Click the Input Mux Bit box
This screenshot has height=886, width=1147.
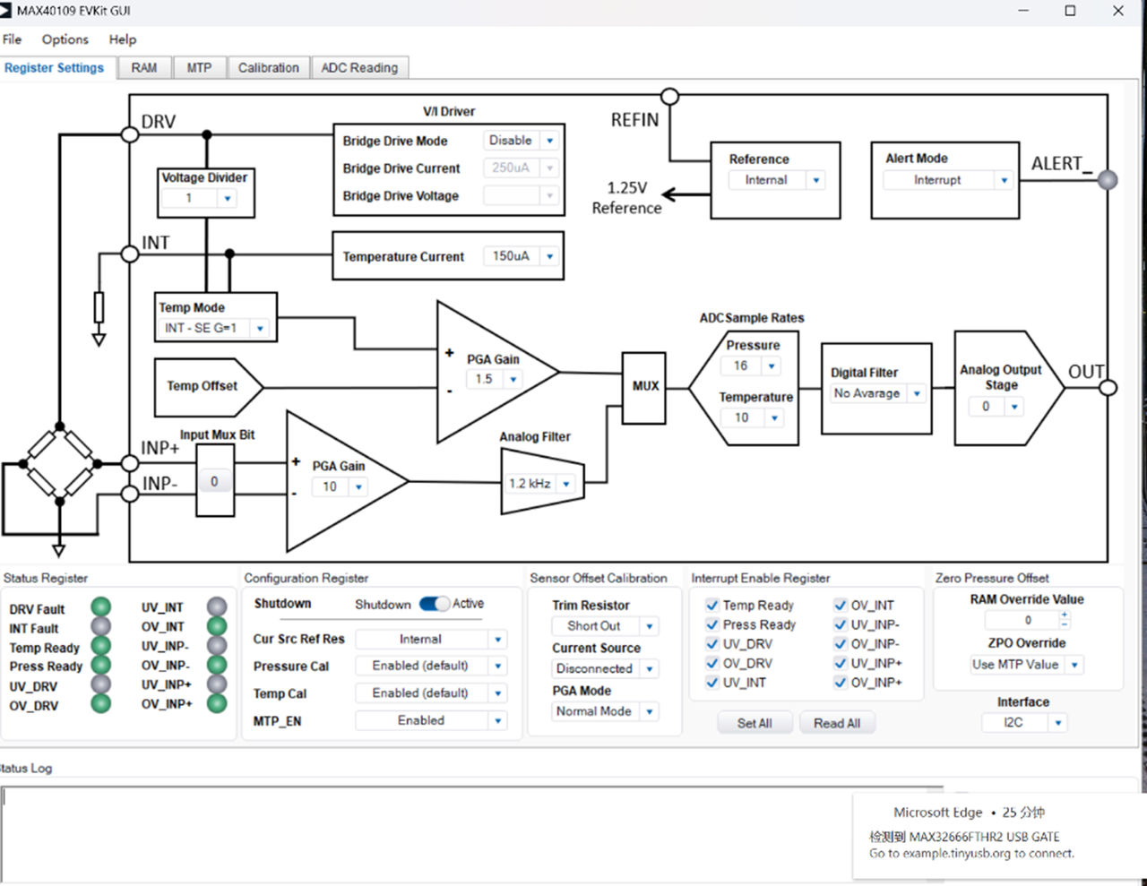214,481
